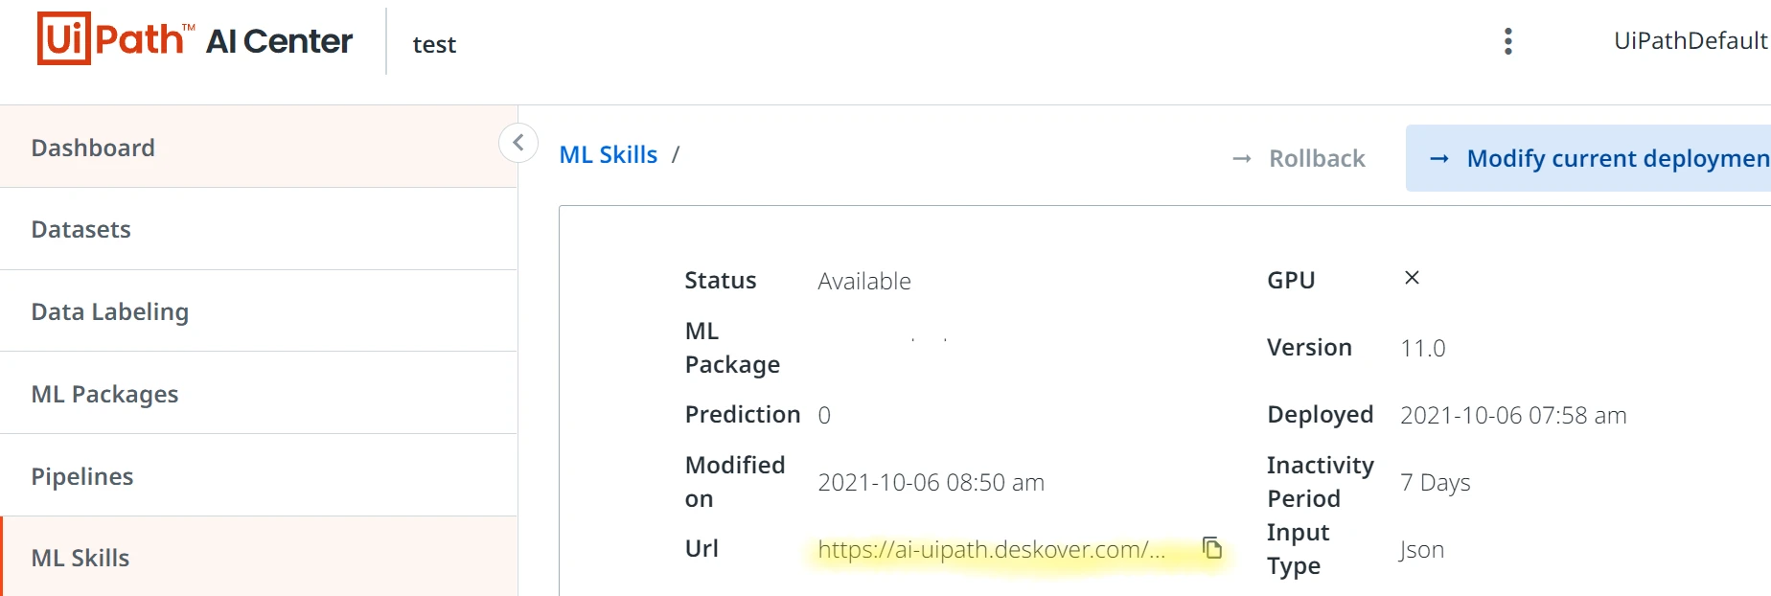
Task: Click the UiPath logo icon
Action: coord(115,38)
